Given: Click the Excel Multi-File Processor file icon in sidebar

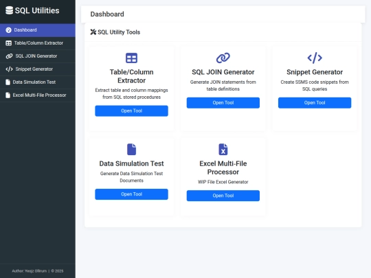Looking at the screenshot, I should [x=8, y=95].
